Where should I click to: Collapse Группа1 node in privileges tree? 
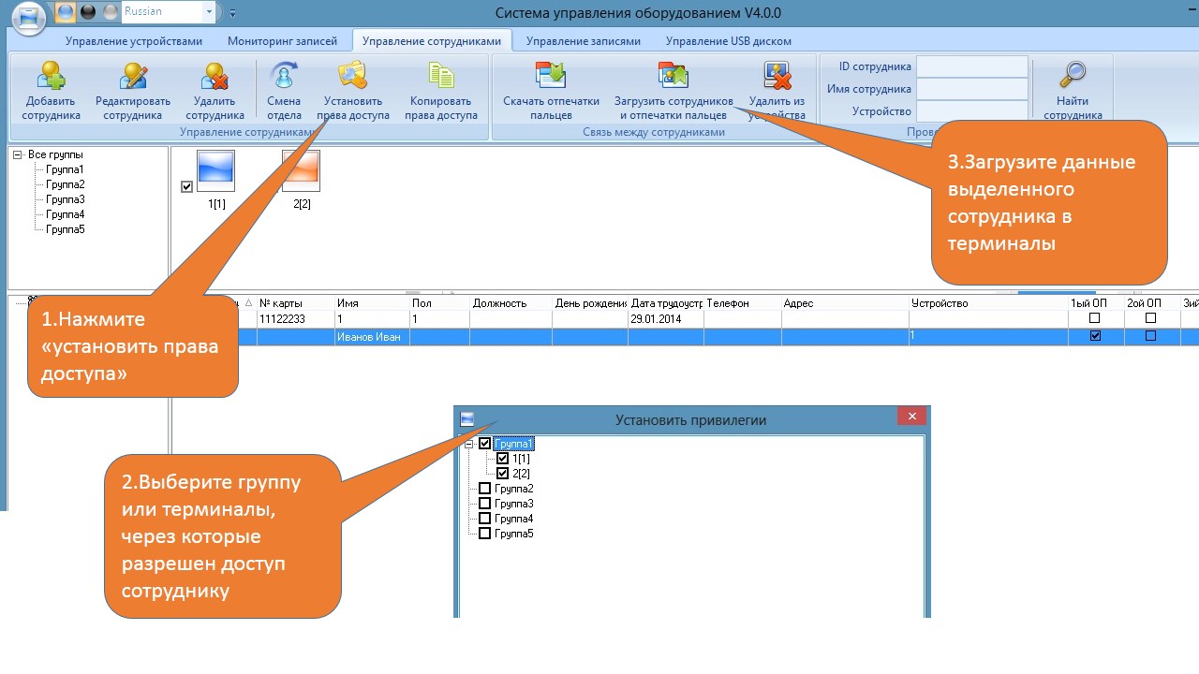[469, 444]
